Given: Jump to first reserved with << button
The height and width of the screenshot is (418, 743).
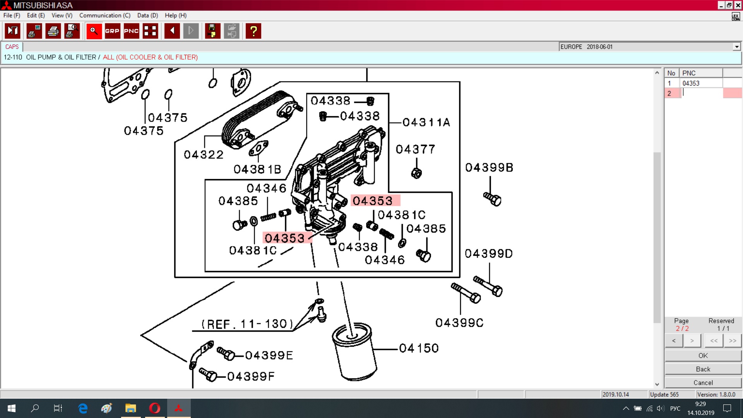Looking at the screenshot, I should click(x=714, y=341).
